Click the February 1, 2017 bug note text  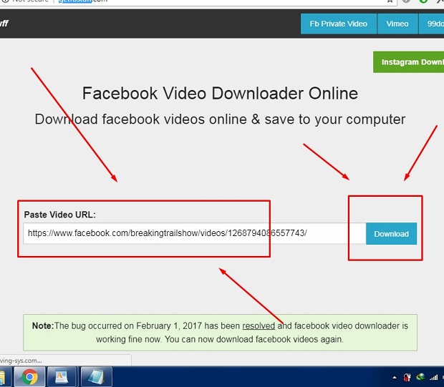[220, 333]
